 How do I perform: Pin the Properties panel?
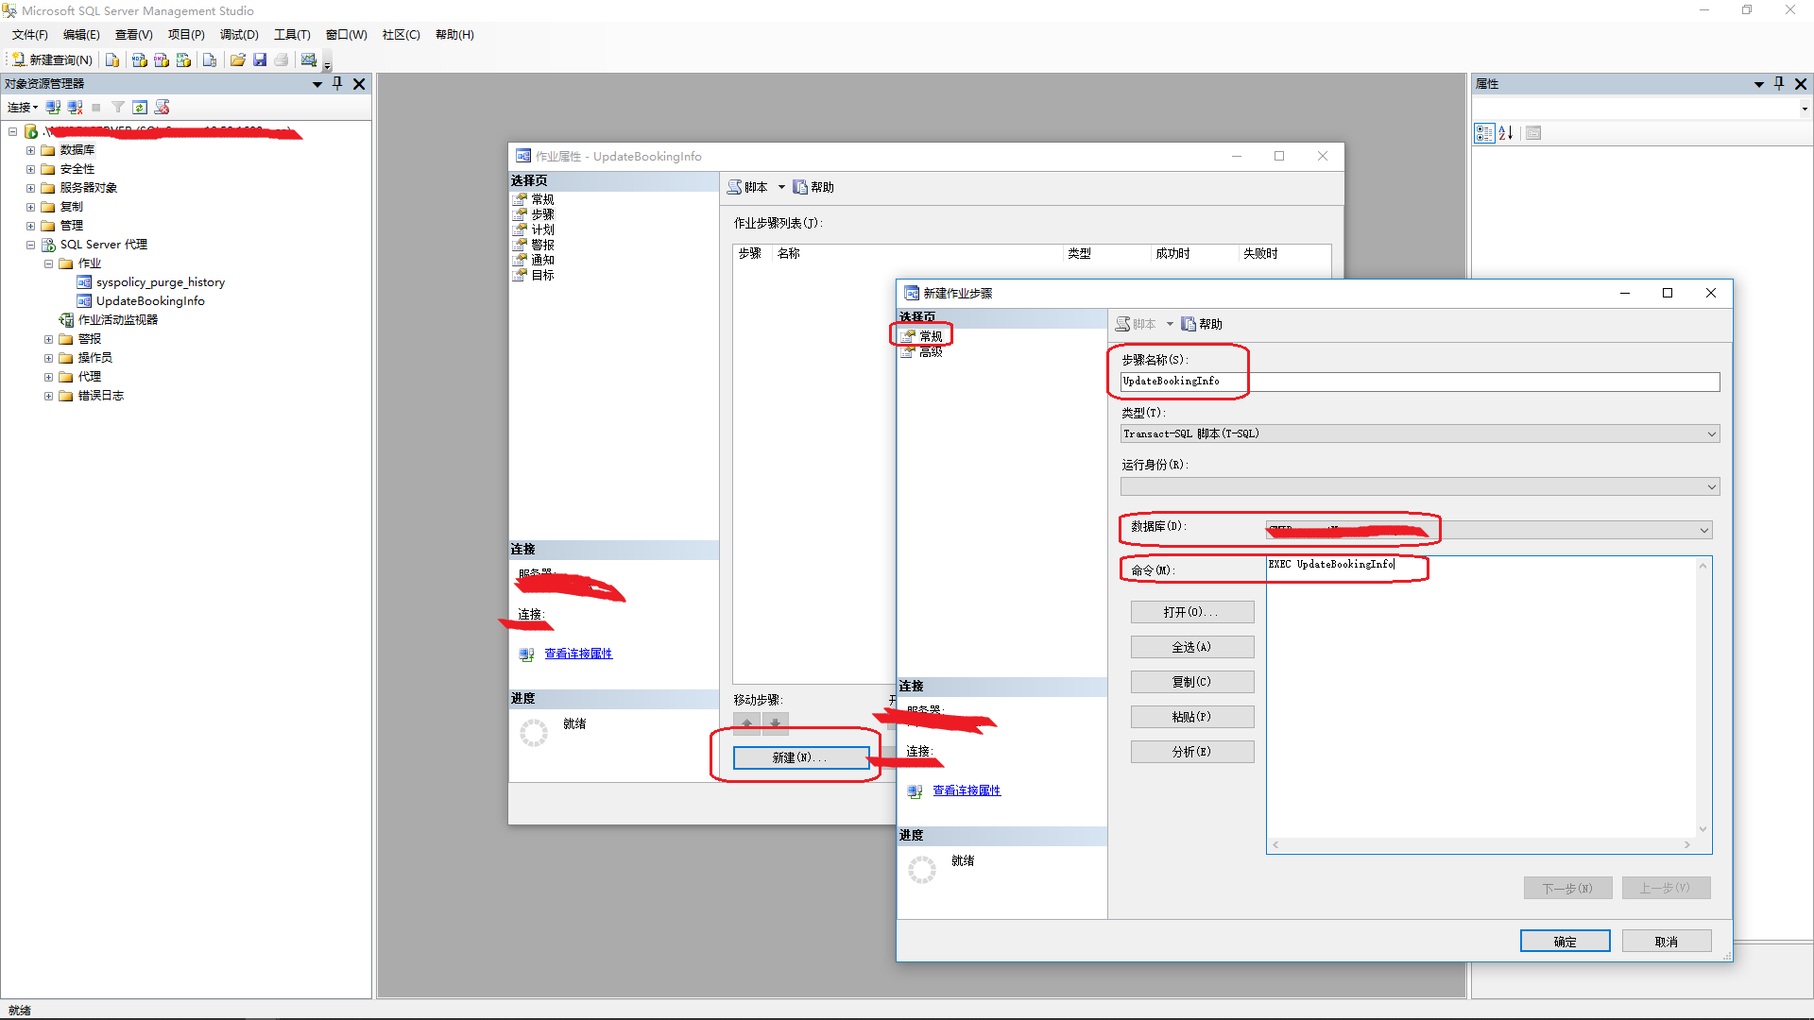point(1780,83)
